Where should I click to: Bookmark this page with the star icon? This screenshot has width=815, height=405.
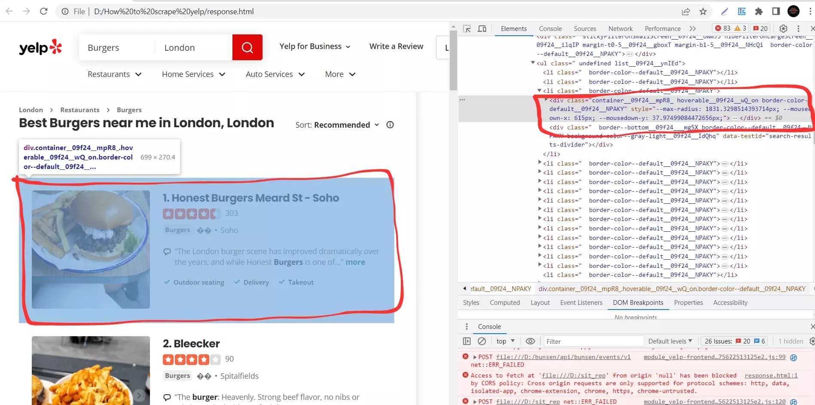(703, 12)
